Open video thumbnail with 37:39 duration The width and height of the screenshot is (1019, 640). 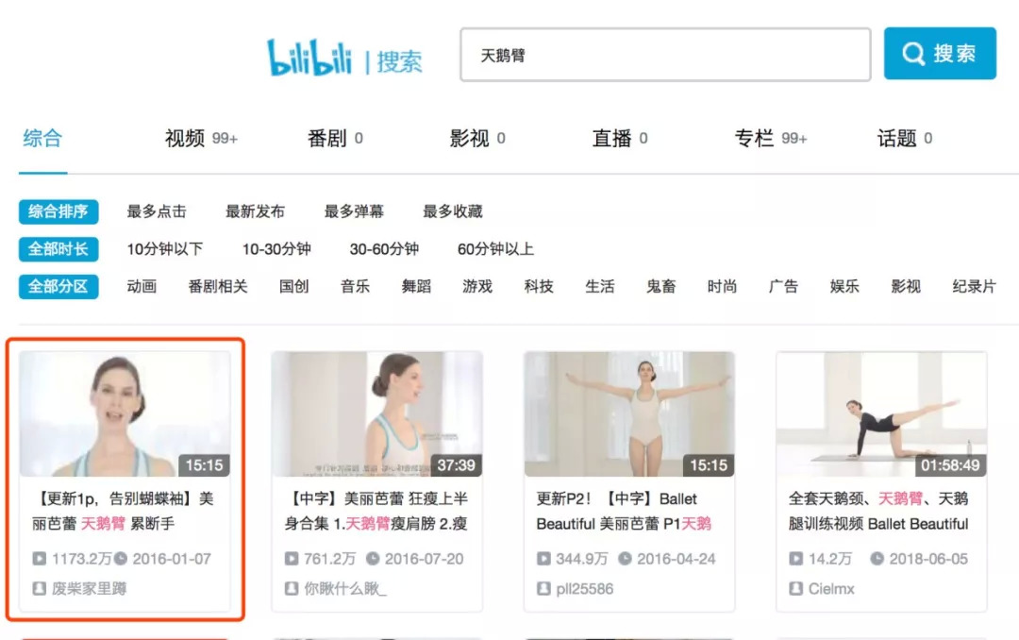pos(376,414)
